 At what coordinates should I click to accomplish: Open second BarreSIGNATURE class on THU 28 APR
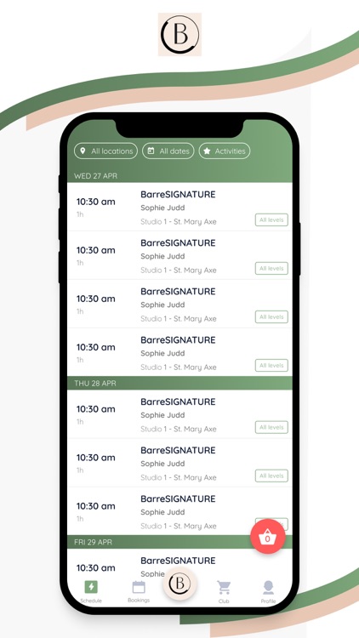179,463
